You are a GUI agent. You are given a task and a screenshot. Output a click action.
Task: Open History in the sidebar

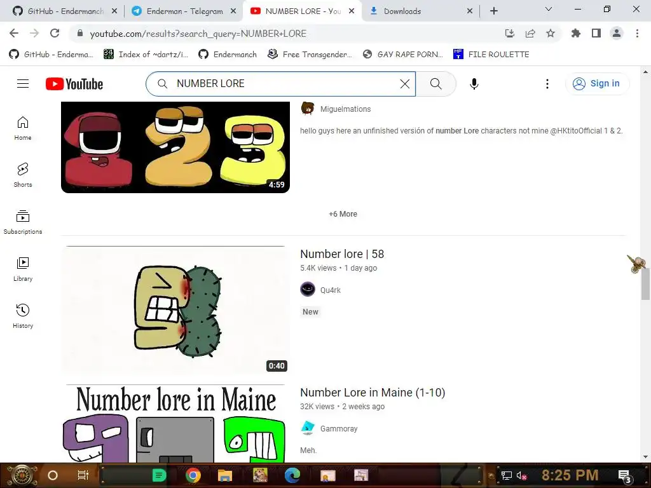(x=23, y=316)
